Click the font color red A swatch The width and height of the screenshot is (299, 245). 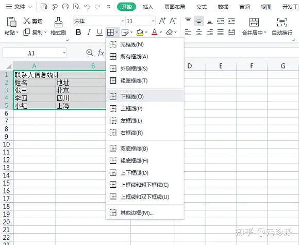coord(155,32)
